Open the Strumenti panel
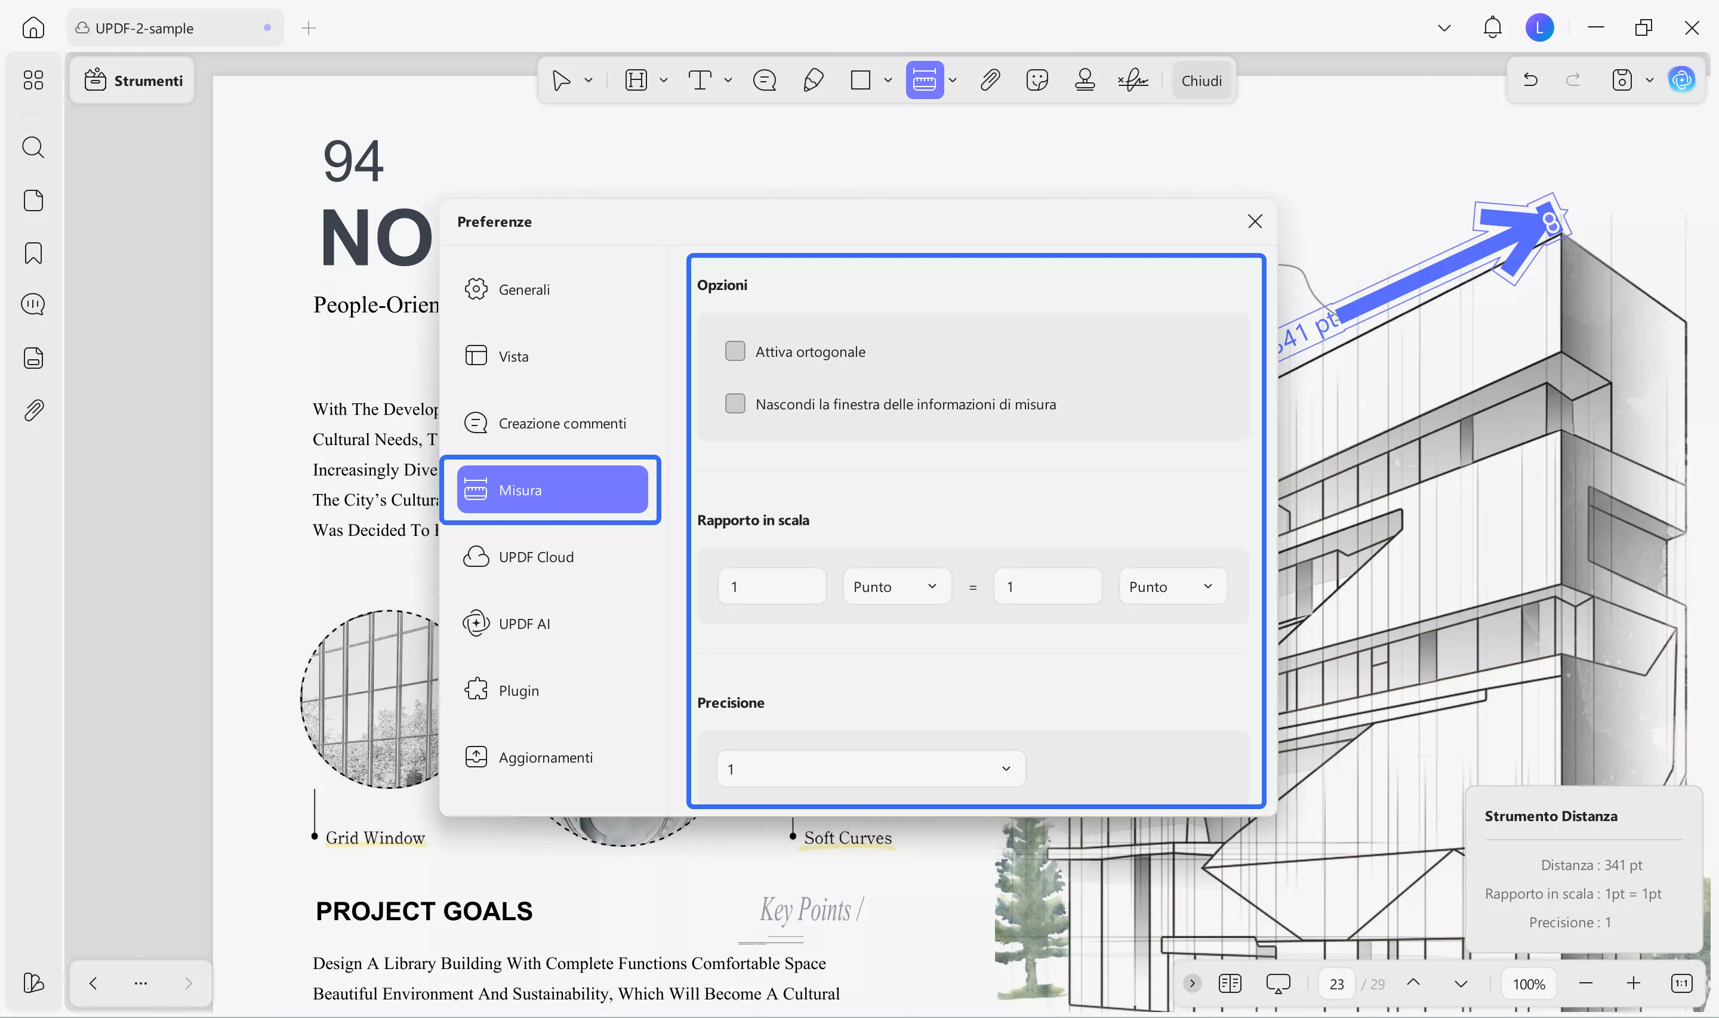The width and height of the screenshot is (1719, 1018). pos(133,81)
